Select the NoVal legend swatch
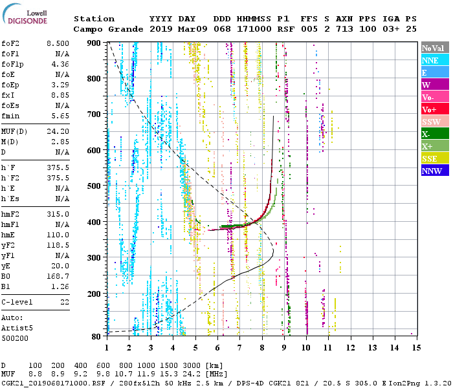The width and height of the screenshot is (453, 388). 435,48
